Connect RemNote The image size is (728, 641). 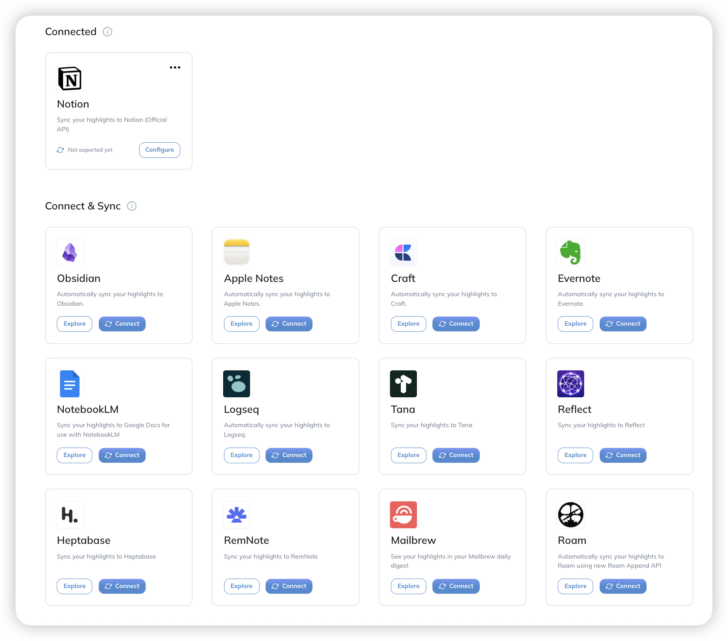click(x=289, y=586)
